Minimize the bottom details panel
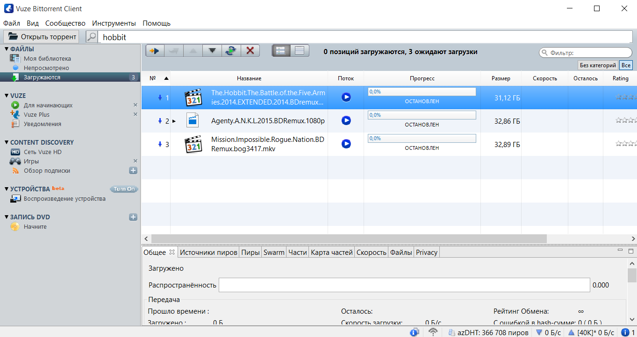The image size is (637, 337). pyautogui.click(x=620, y=251)
